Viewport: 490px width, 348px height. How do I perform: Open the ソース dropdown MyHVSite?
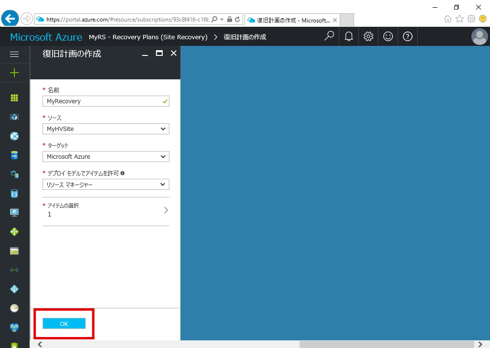[106, 129]
